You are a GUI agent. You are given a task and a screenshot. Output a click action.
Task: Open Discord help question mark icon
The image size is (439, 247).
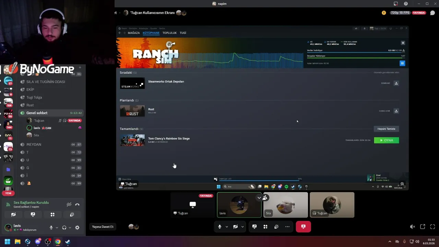tap(406, 4)
